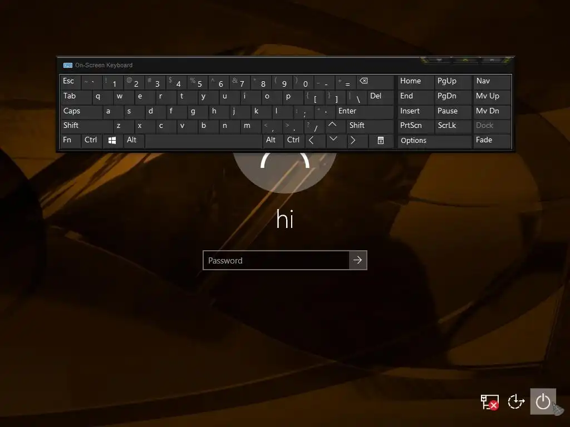Click the Fade key
The image size is (570, 427).
(492, 140)
